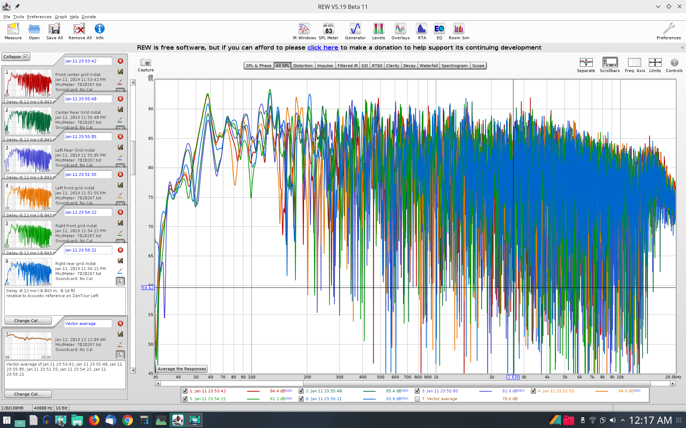Toggle graph Scrollbars icon
686x428 pixels.
610,65
